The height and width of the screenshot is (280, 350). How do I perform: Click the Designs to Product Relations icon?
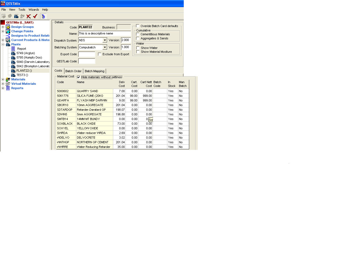pyautogui.click(x=8, y=36)
